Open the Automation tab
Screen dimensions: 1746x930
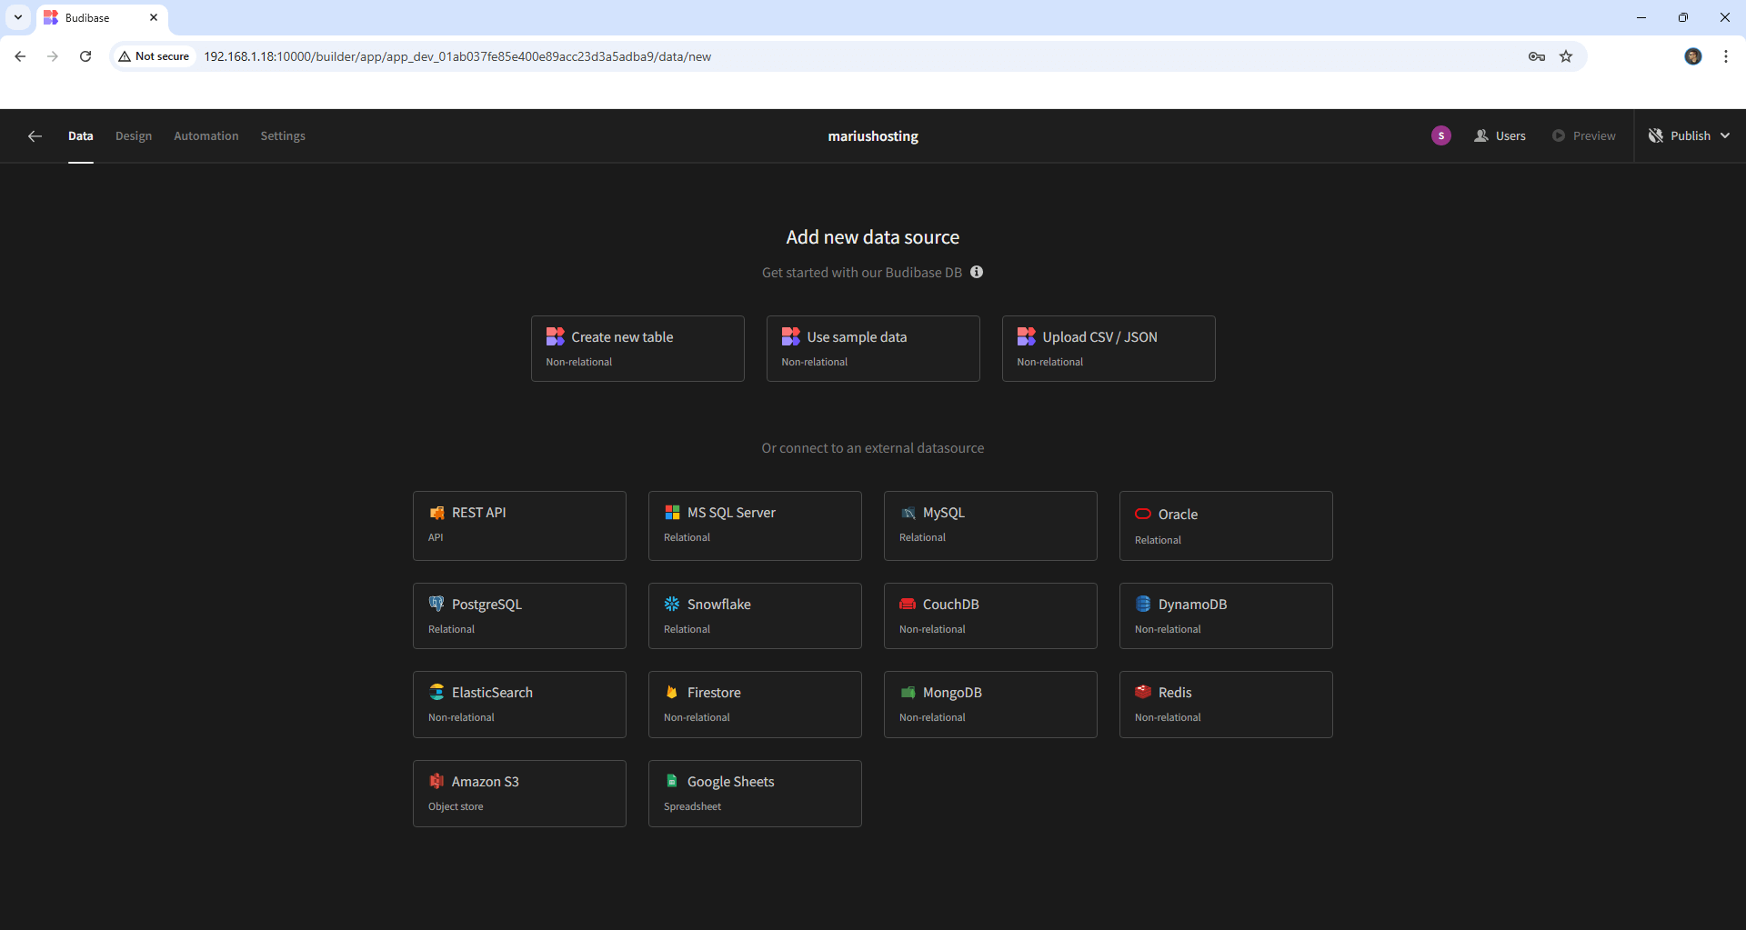206,136
